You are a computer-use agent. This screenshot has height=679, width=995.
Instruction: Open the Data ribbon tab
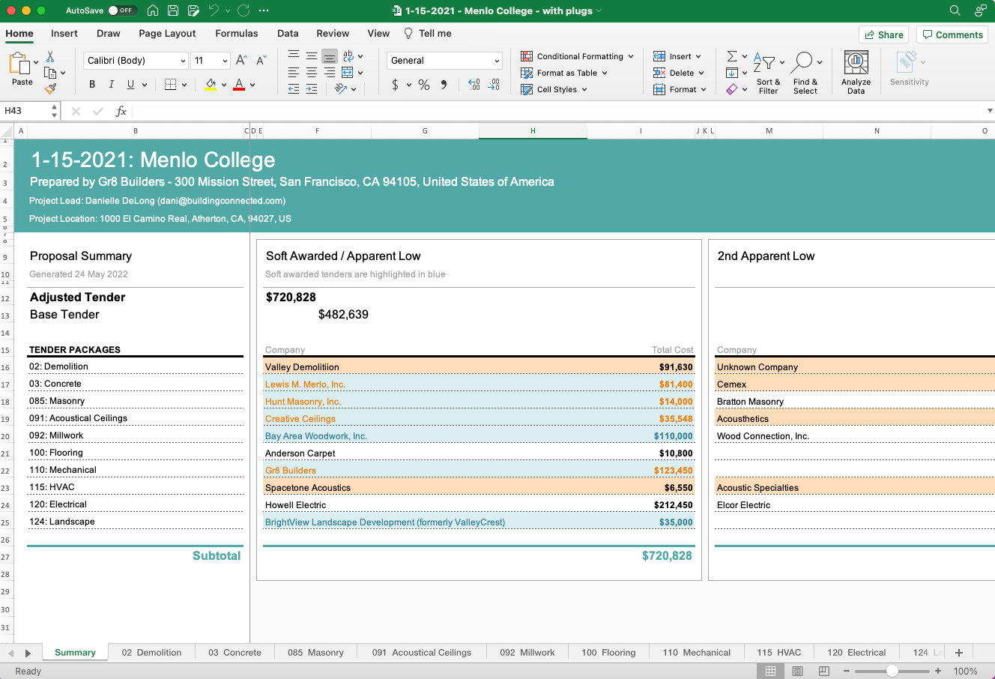point(288,34)
